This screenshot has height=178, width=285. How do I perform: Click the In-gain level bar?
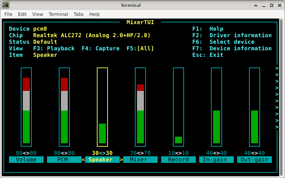pos(217,107)
